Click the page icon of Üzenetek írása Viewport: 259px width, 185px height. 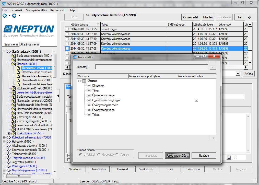pos(18,68)
